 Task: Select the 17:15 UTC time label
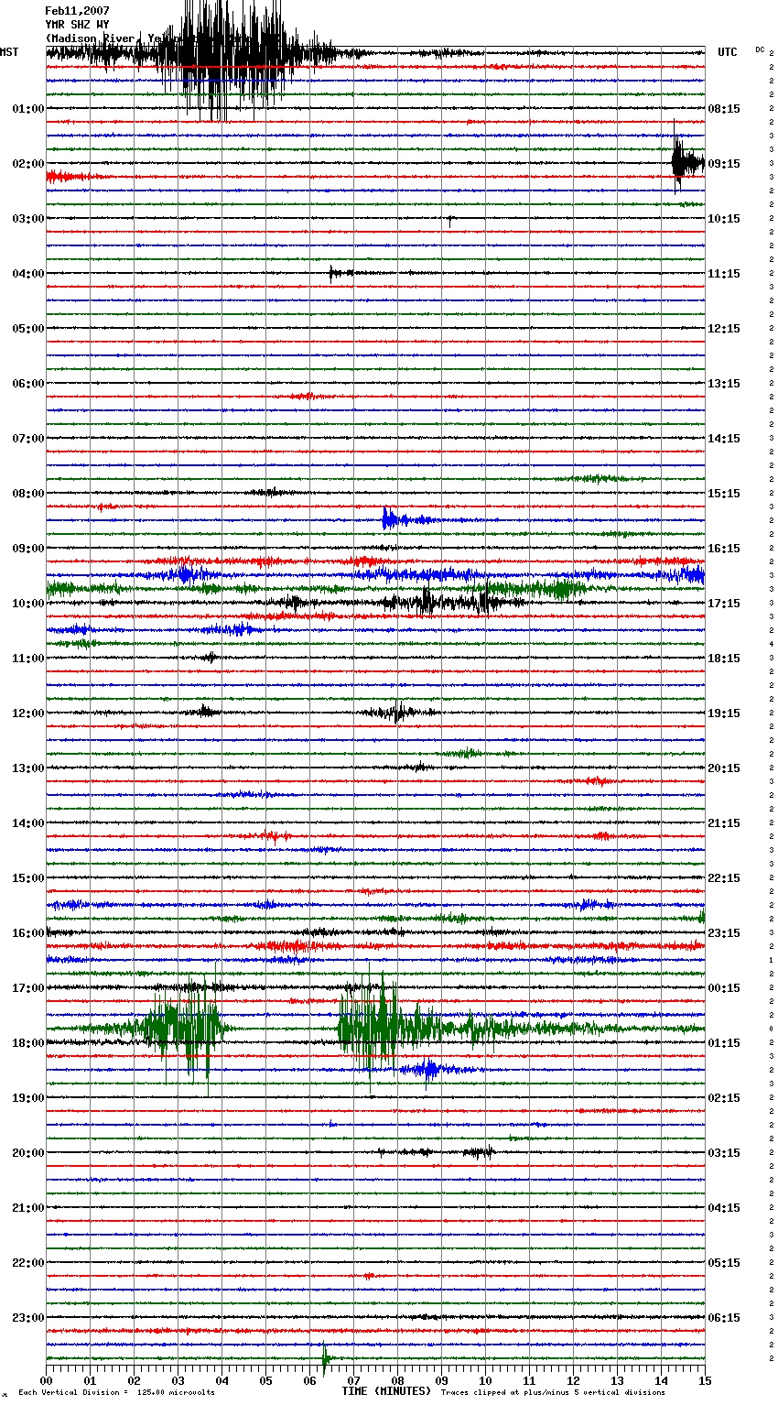pyautogui.click(x=724, y=604)
